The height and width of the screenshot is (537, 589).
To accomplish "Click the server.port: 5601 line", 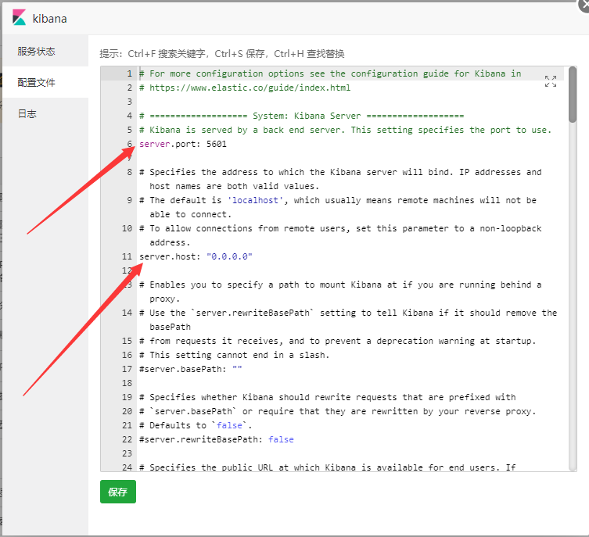I will point(183,144).
